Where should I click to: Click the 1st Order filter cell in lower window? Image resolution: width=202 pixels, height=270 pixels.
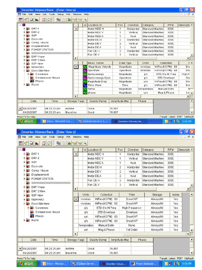(x=132, y=230)
